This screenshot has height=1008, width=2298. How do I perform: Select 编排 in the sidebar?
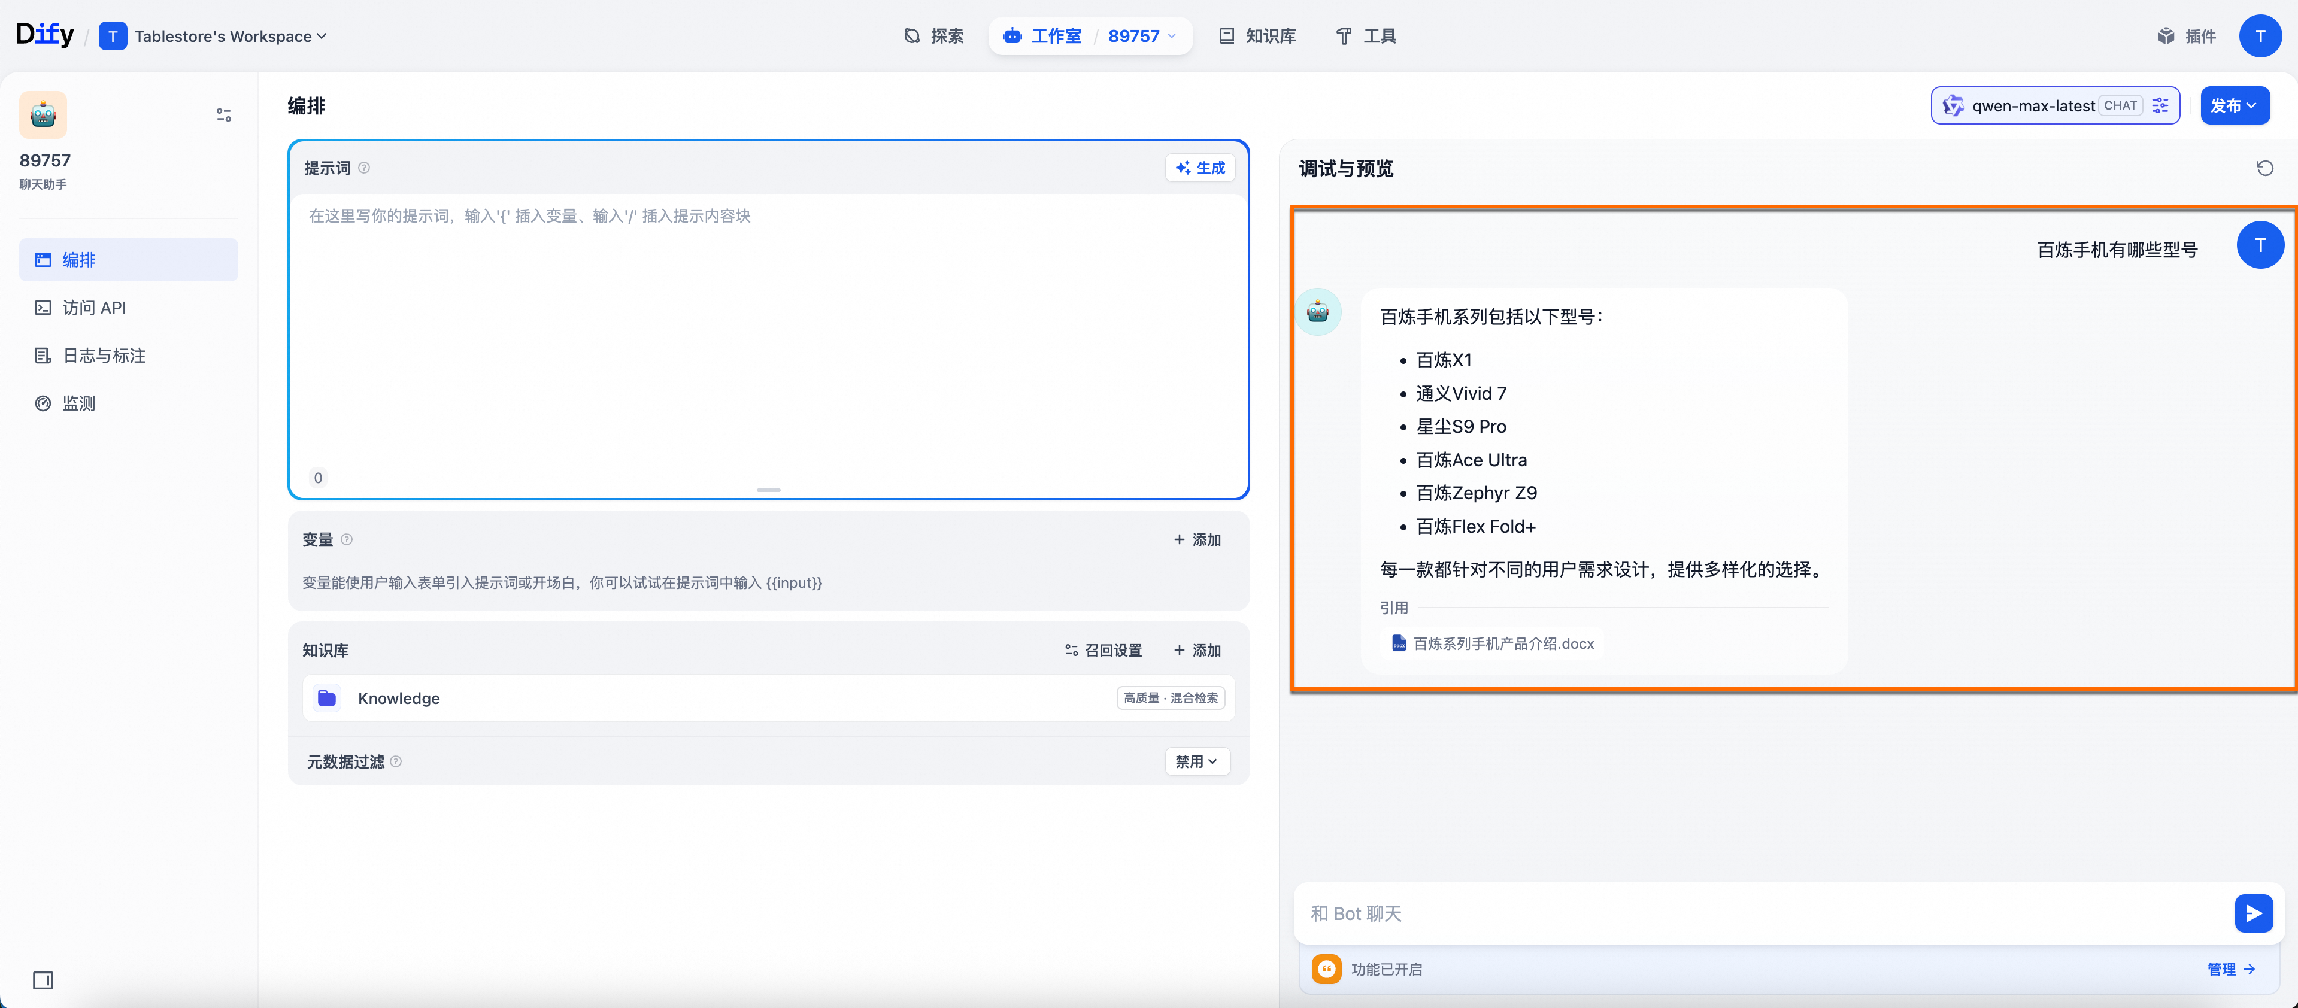(129, 260)
